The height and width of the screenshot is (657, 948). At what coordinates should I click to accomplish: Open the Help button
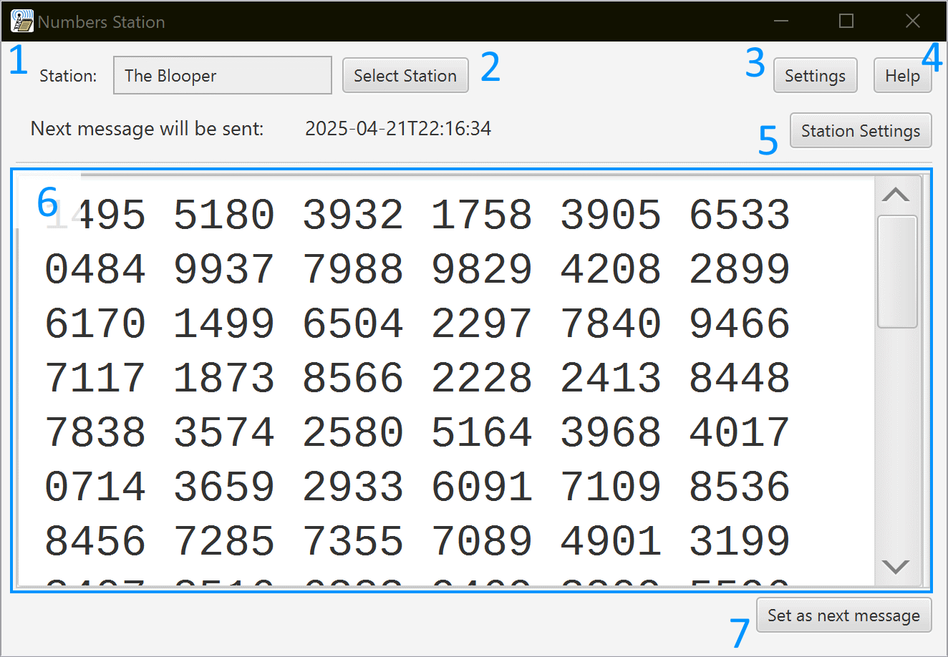coord(902,76)
